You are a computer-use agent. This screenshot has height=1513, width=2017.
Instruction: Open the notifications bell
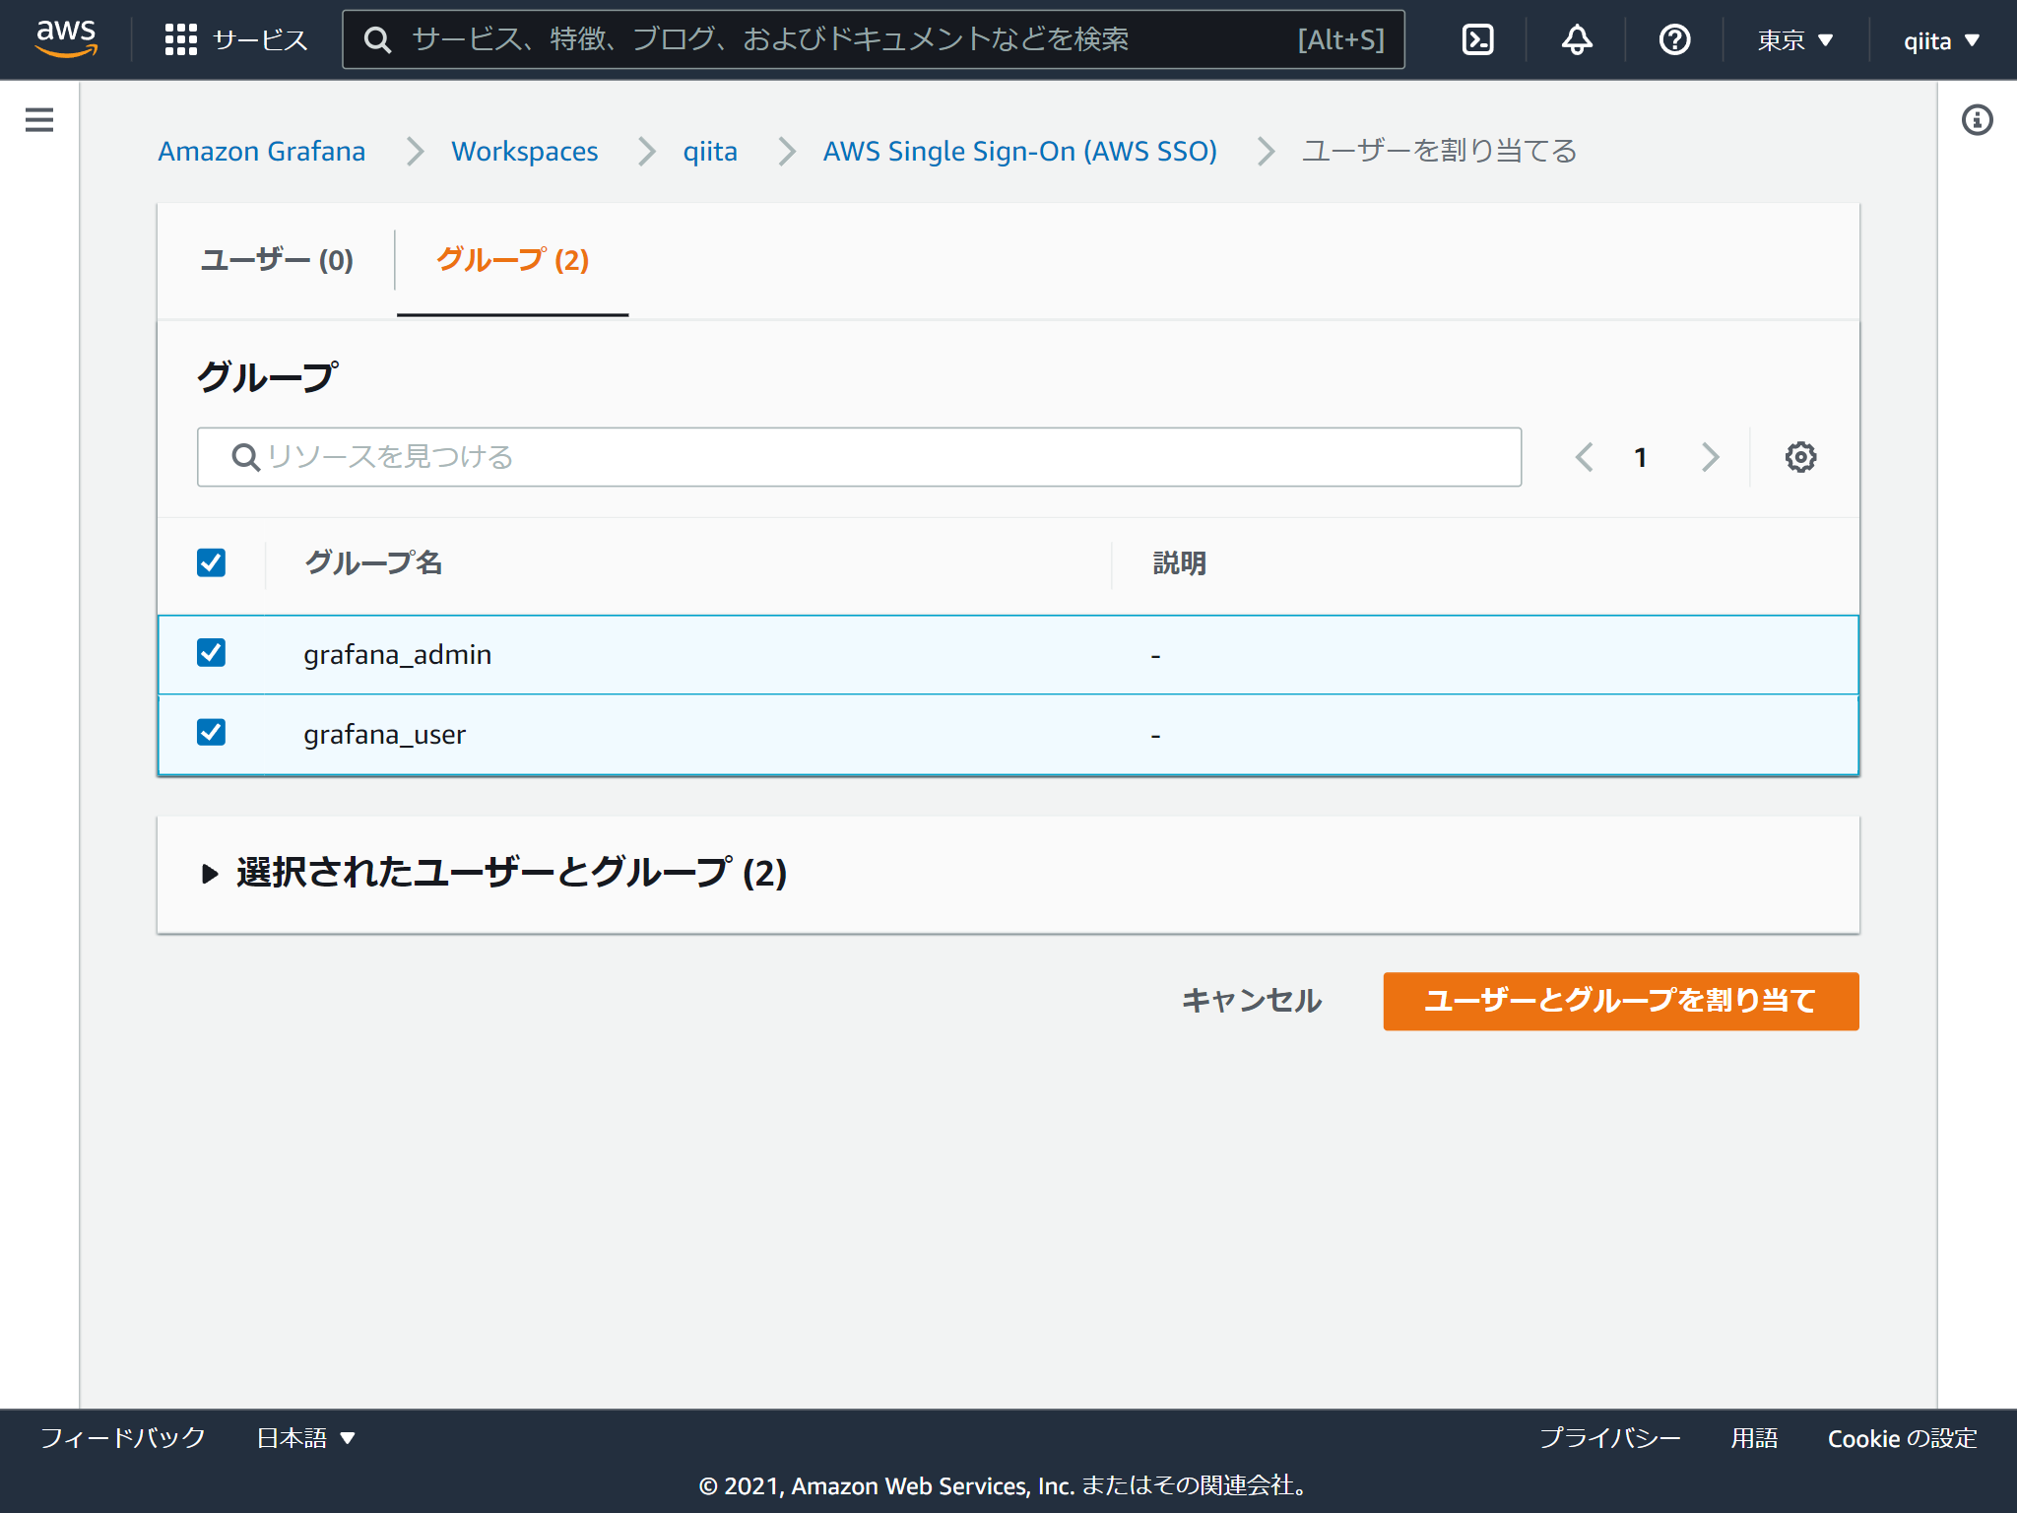1575,39
